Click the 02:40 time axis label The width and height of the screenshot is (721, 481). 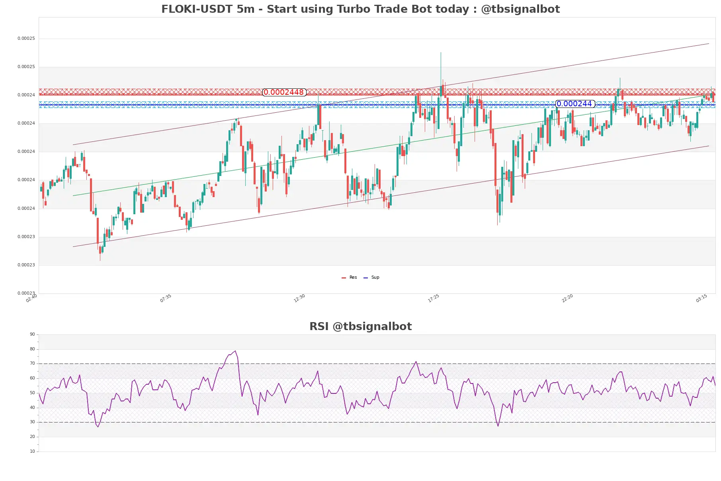pyautogui.click(x=31, y=298)
